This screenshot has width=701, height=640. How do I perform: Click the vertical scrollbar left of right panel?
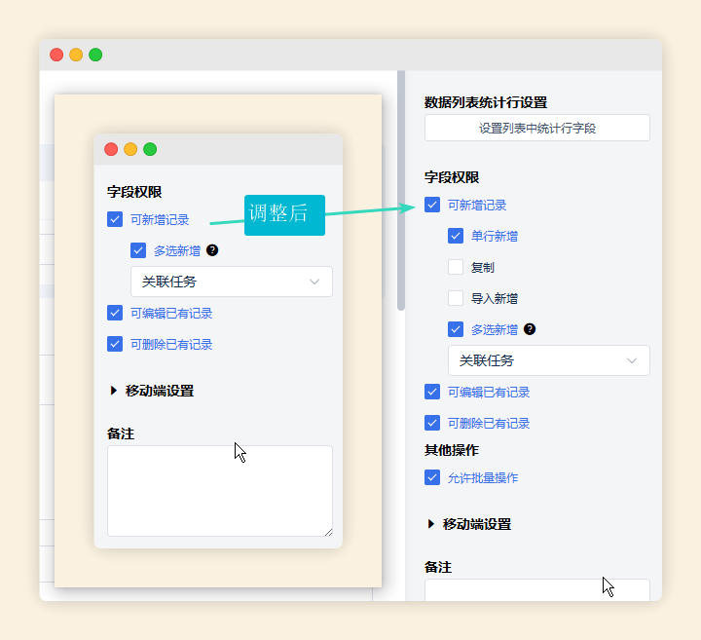coord(400,195)
